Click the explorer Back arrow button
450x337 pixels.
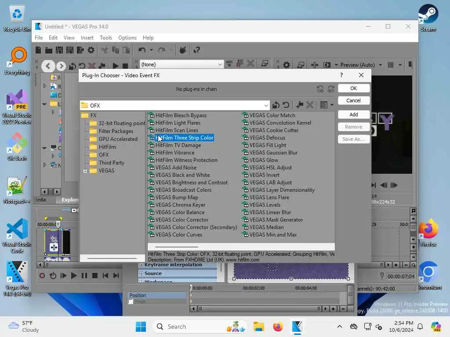48,66
